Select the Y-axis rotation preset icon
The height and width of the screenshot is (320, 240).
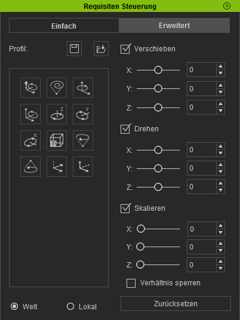click(83, 114)
